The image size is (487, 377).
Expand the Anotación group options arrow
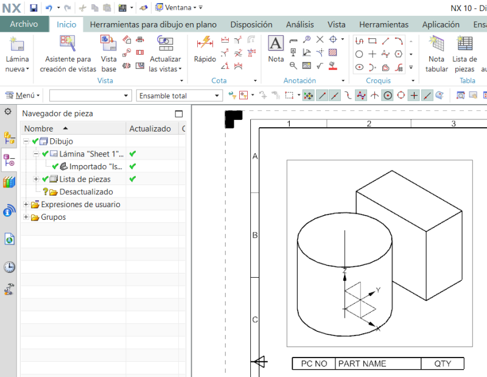coord(343,81)
